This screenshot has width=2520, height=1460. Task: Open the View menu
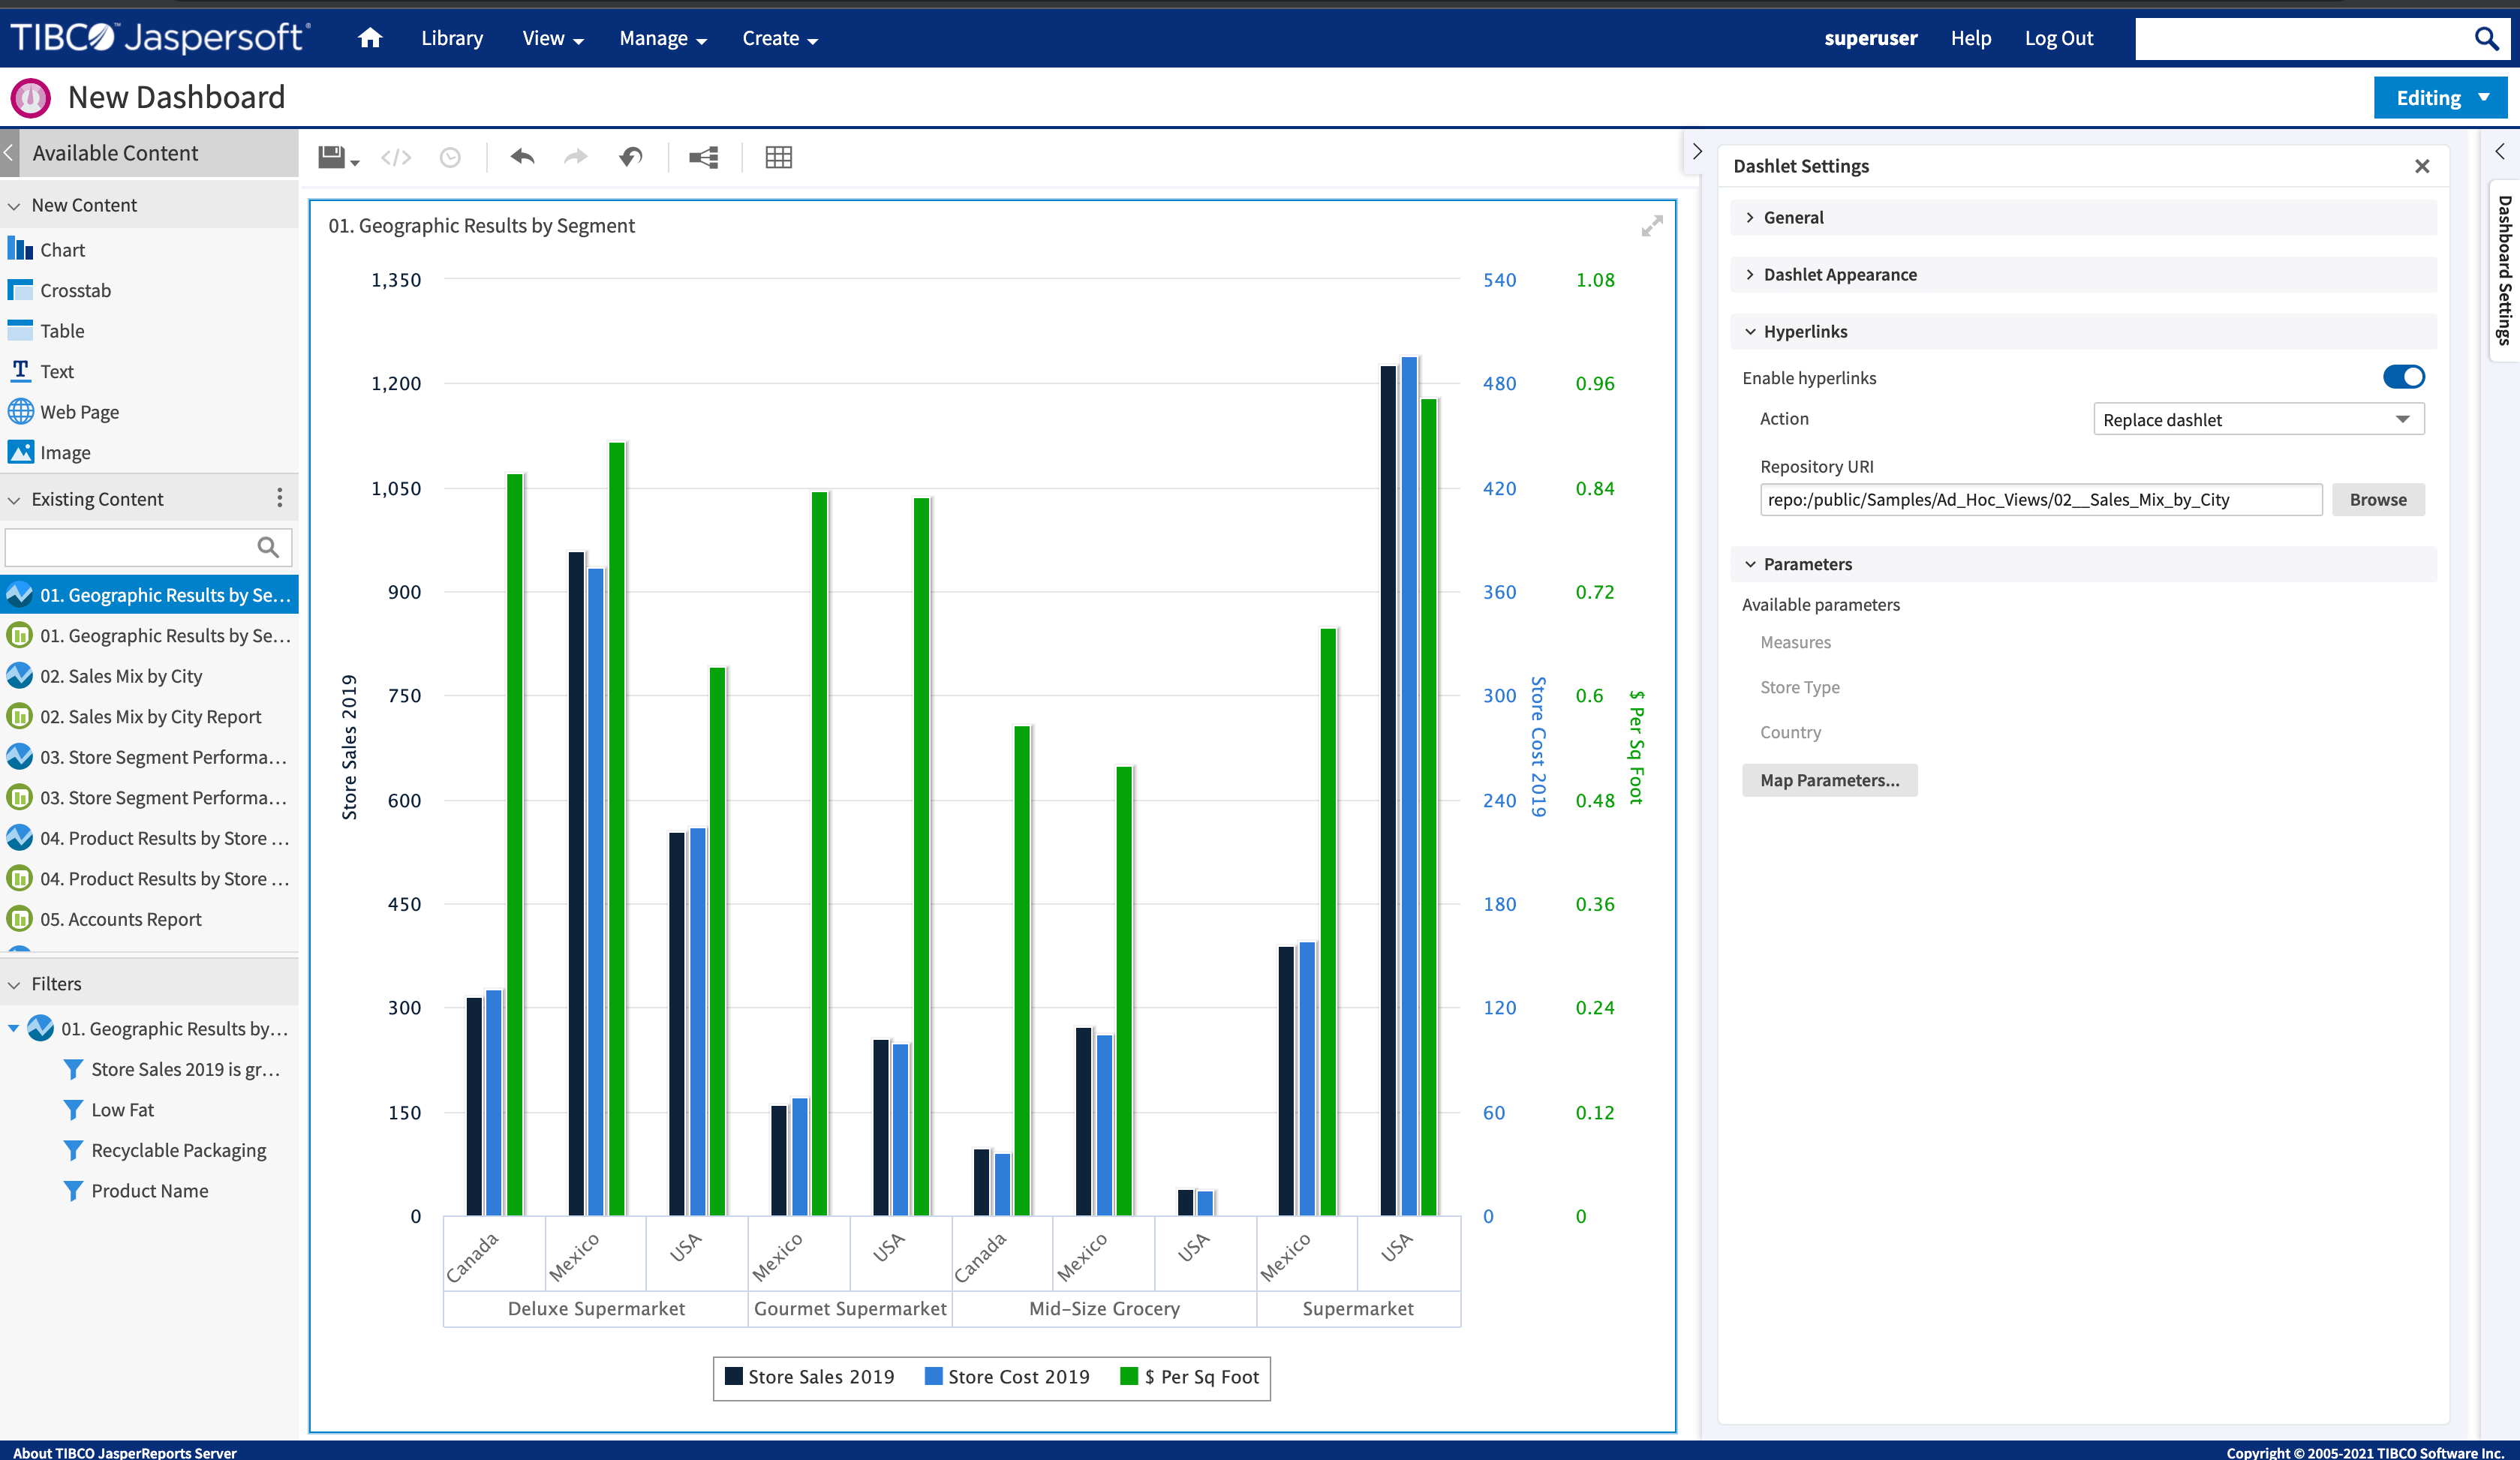click(x=552, y=38)
